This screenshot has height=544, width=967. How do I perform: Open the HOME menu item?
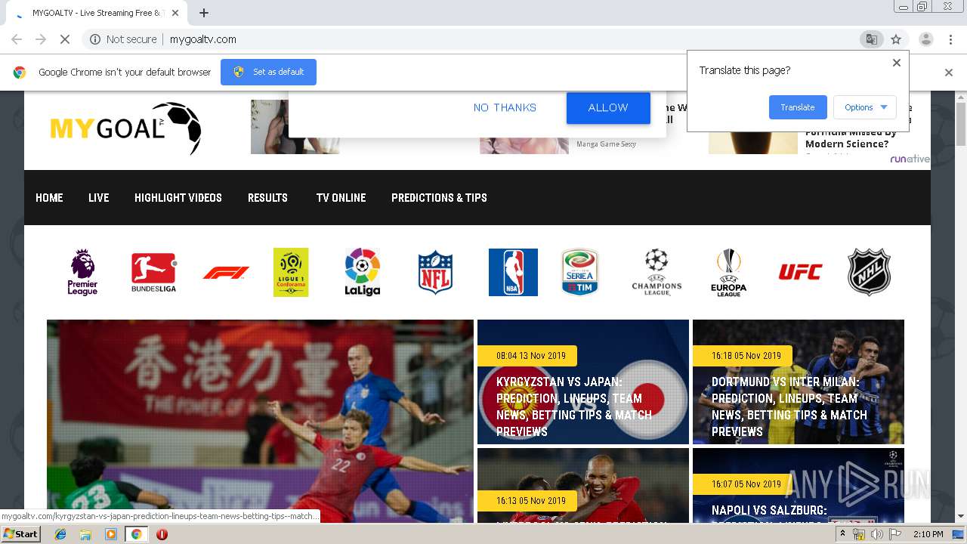[49, 198]
